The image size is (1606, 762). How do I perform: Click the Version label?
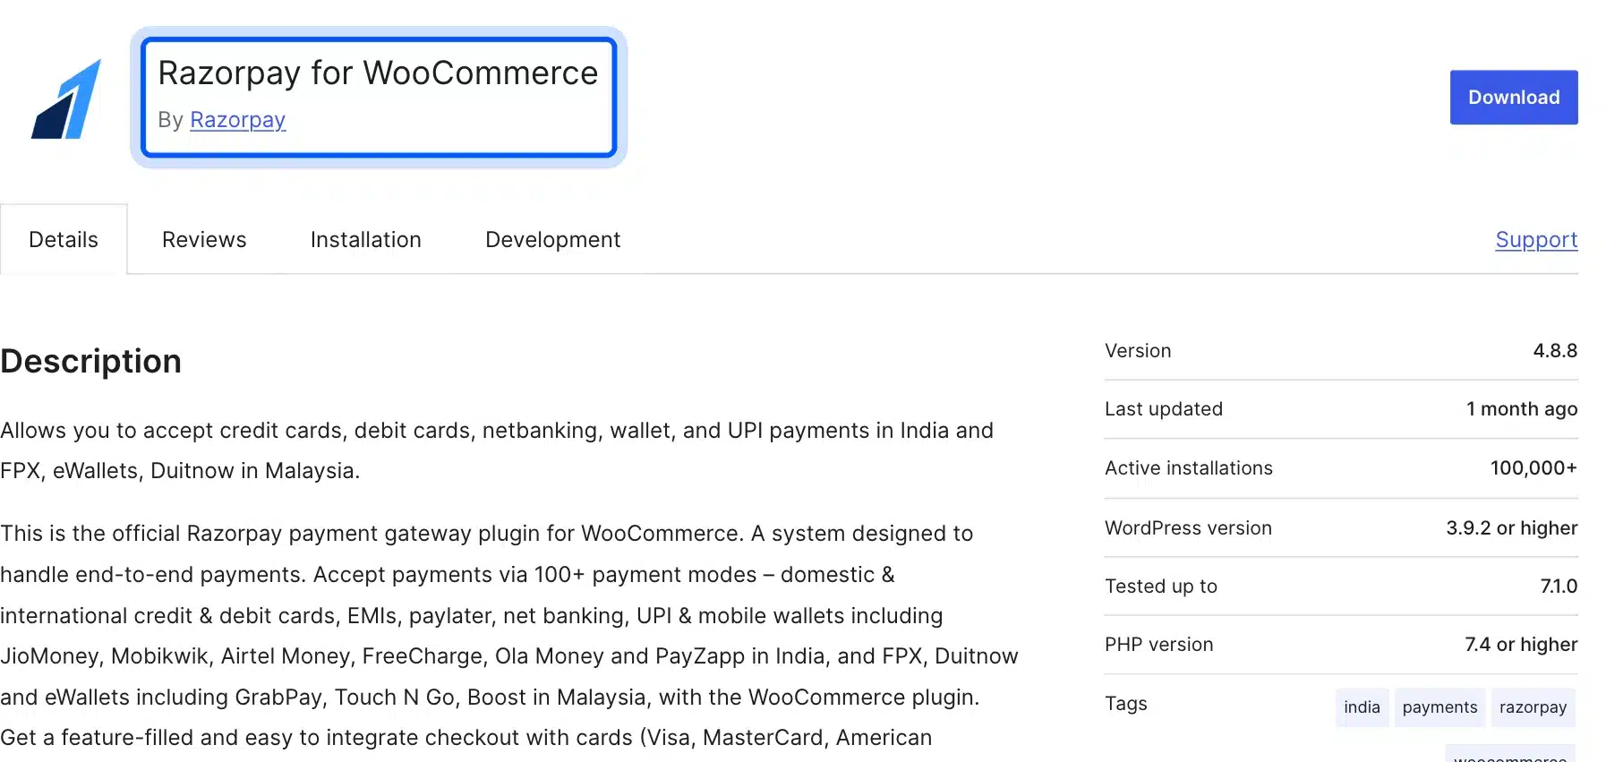coord(1138,351)
